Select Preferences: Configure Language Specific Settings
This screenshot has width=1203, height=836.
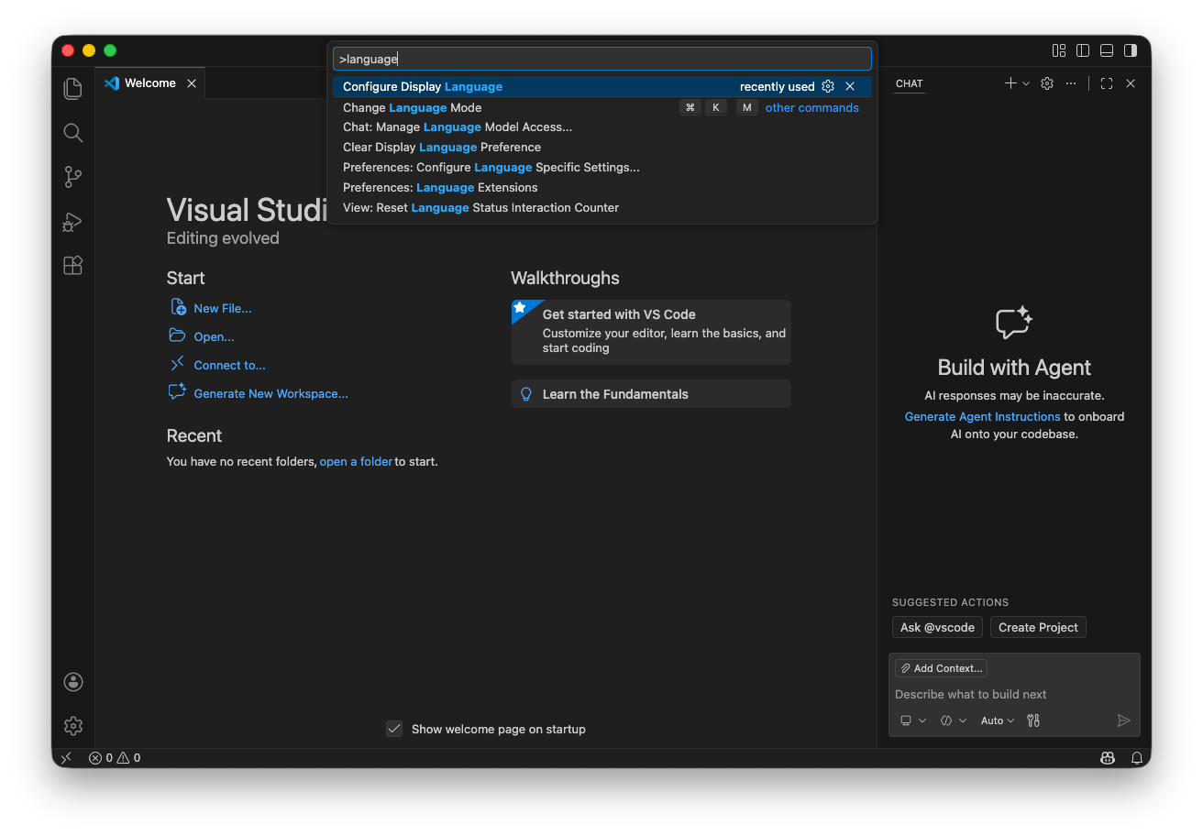601,168
